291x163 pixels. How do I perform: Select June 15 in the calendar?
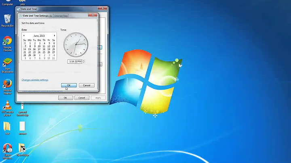tap(30, 49)
